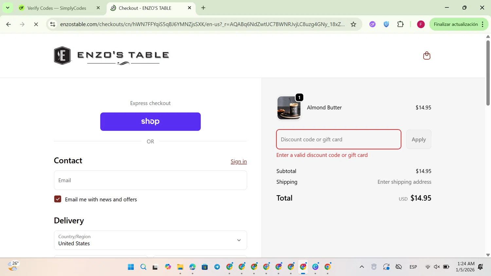Open the shopping bag cart icon
The height and width of the screenshot is (276, 491).
click(427, 56)
